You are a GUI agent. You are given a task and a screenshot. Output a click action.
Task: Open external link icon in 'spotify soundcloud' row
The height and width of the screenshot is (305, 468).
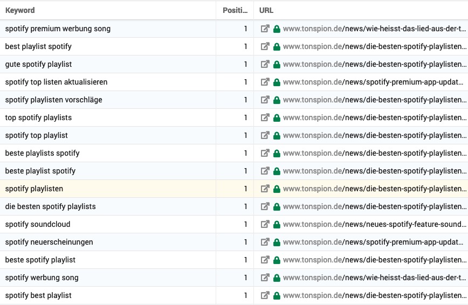[265, 224]
